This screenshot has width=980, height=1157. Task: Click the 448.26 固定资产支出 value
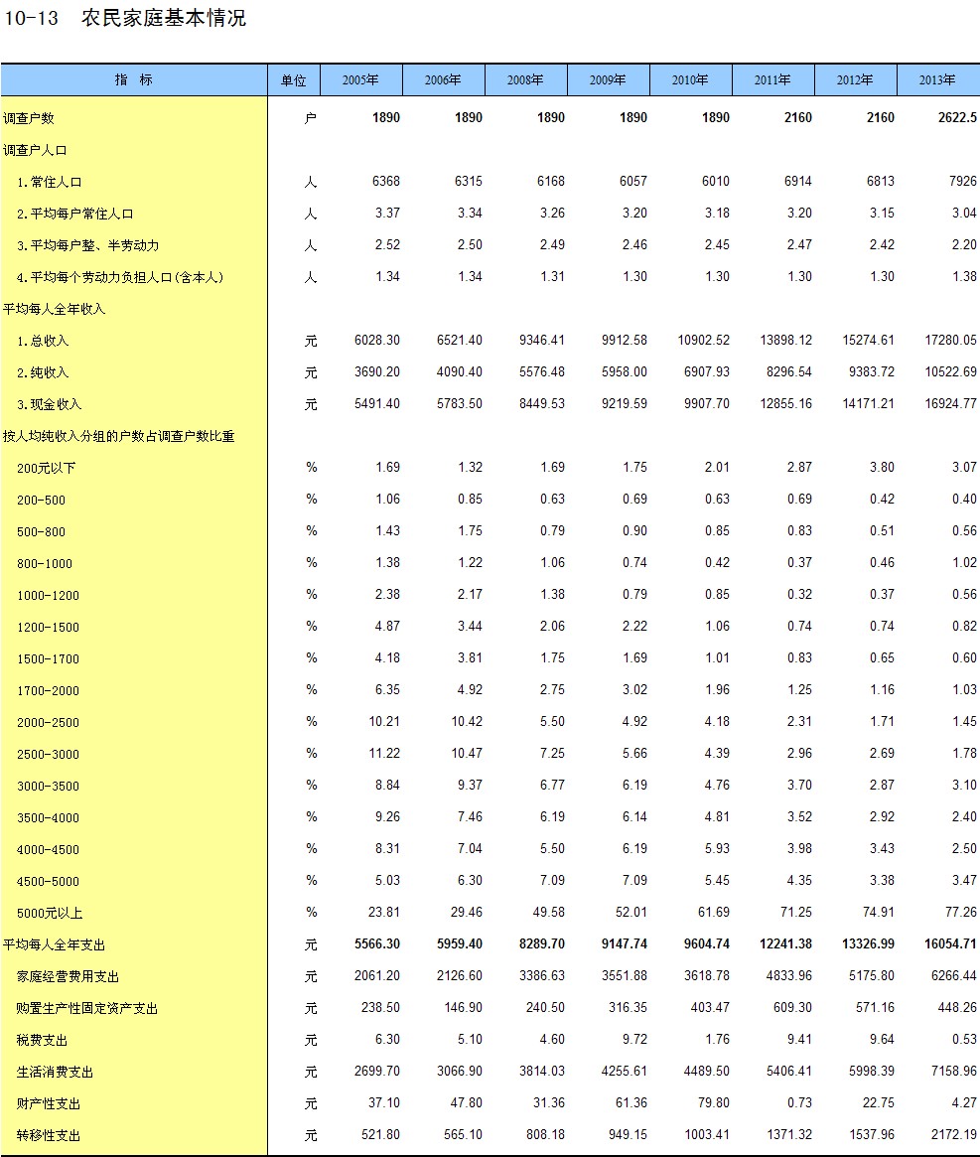[x=957, y=1006]
